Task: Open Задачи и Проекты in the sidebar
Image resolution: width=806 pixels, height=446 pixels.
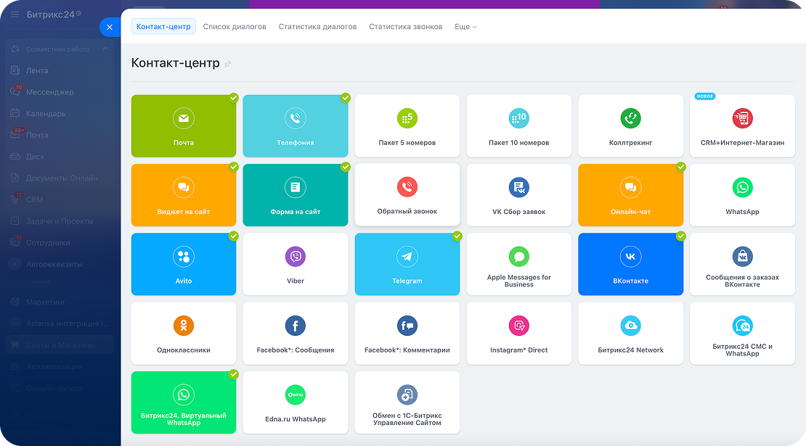Action: pyautogui.click(x=59, y=221)
